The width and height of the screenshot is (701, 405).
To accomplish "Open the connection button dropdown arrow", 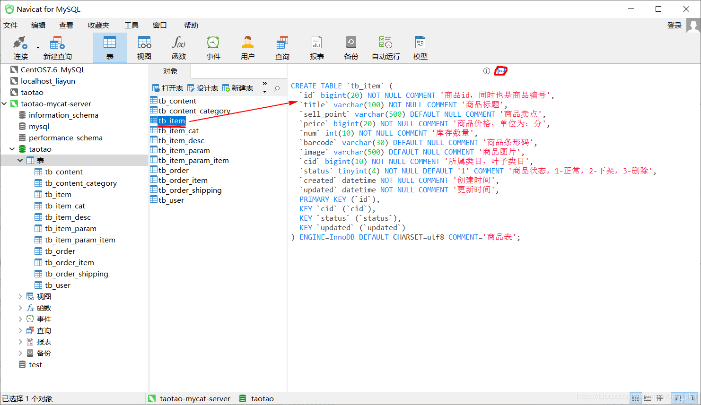I will (38, 48).
